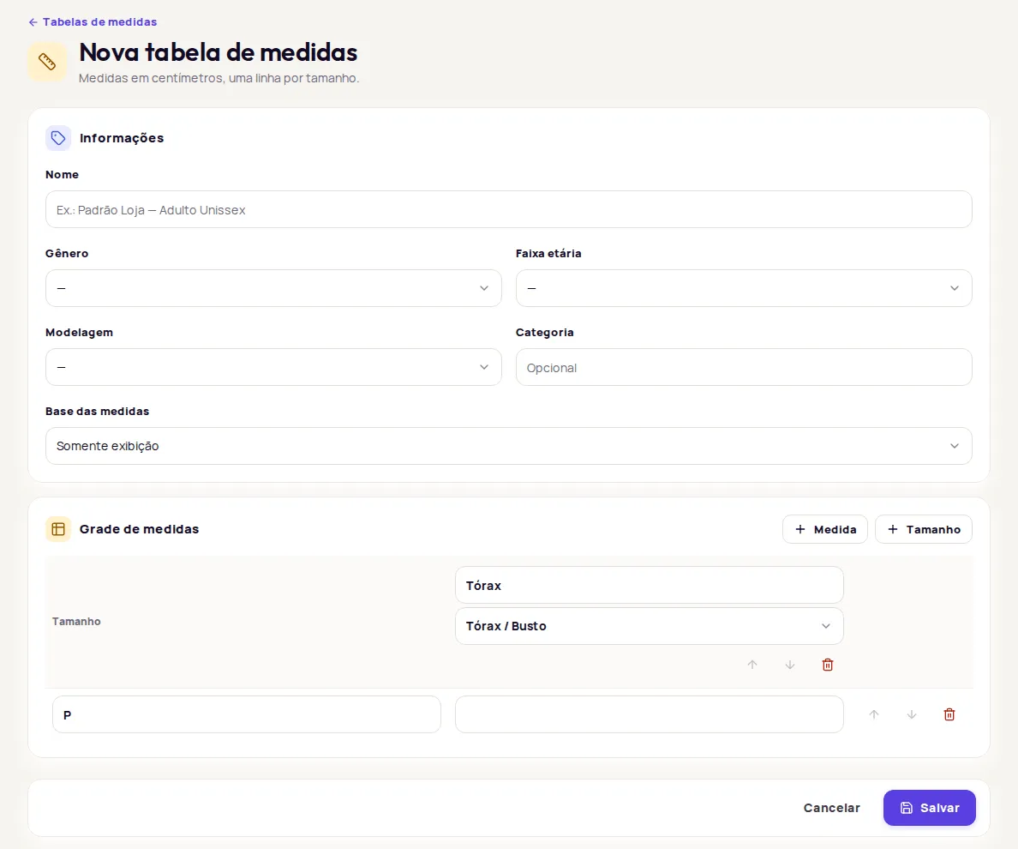Click the Tamanho column header

76,622
